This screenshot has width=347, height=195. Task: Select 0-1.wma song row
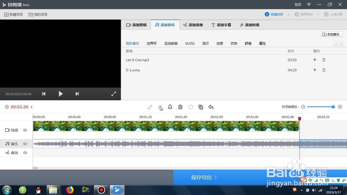(x=234, y=70)
